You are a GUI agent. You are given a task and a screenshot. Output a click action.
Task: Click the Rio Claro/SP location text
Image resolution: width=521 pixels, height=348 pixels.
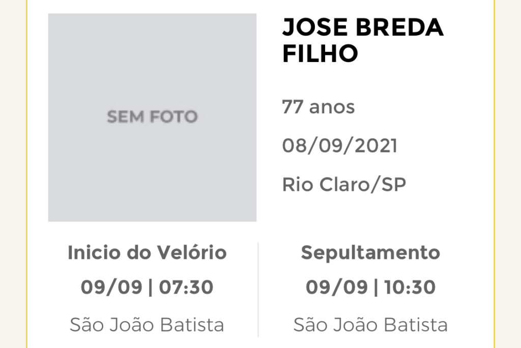[x=344, y=185]
